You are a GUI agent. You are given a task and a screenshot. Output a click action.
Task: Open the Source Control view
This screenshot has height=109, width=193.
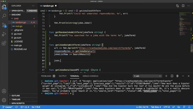(x=4, y=25)
